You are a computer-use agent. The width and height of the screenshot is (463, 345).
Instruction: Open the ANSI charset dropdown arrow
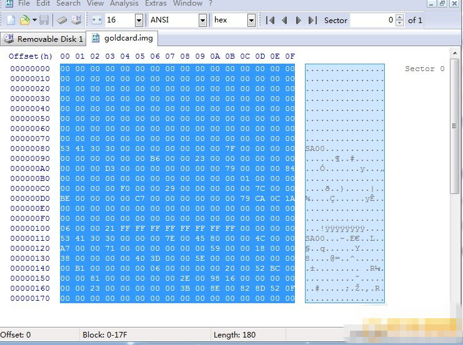pyautogui.click(x=202, y=21)
